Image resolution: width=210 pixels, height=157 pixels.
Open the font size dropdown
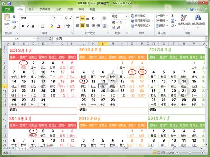[x=62, y=18]
